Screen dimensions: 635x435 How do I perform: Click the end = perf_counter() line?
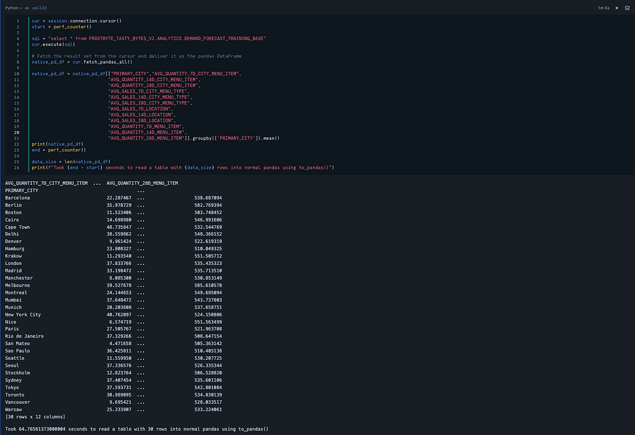[x=59, y=150]
